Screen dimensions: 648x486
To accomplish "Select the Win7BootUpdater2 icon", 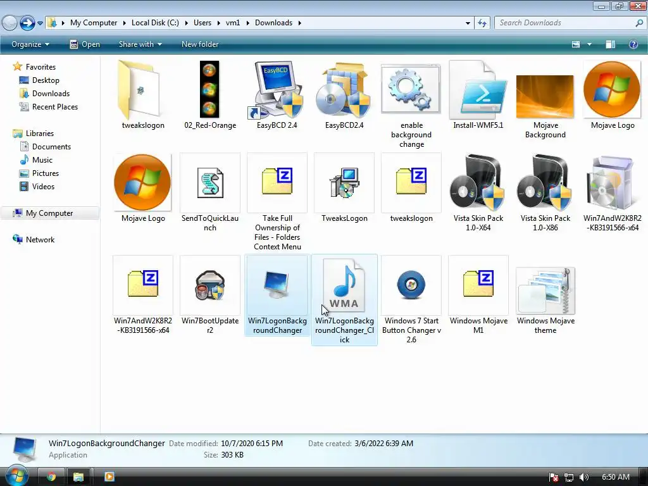I will [210, 285].
